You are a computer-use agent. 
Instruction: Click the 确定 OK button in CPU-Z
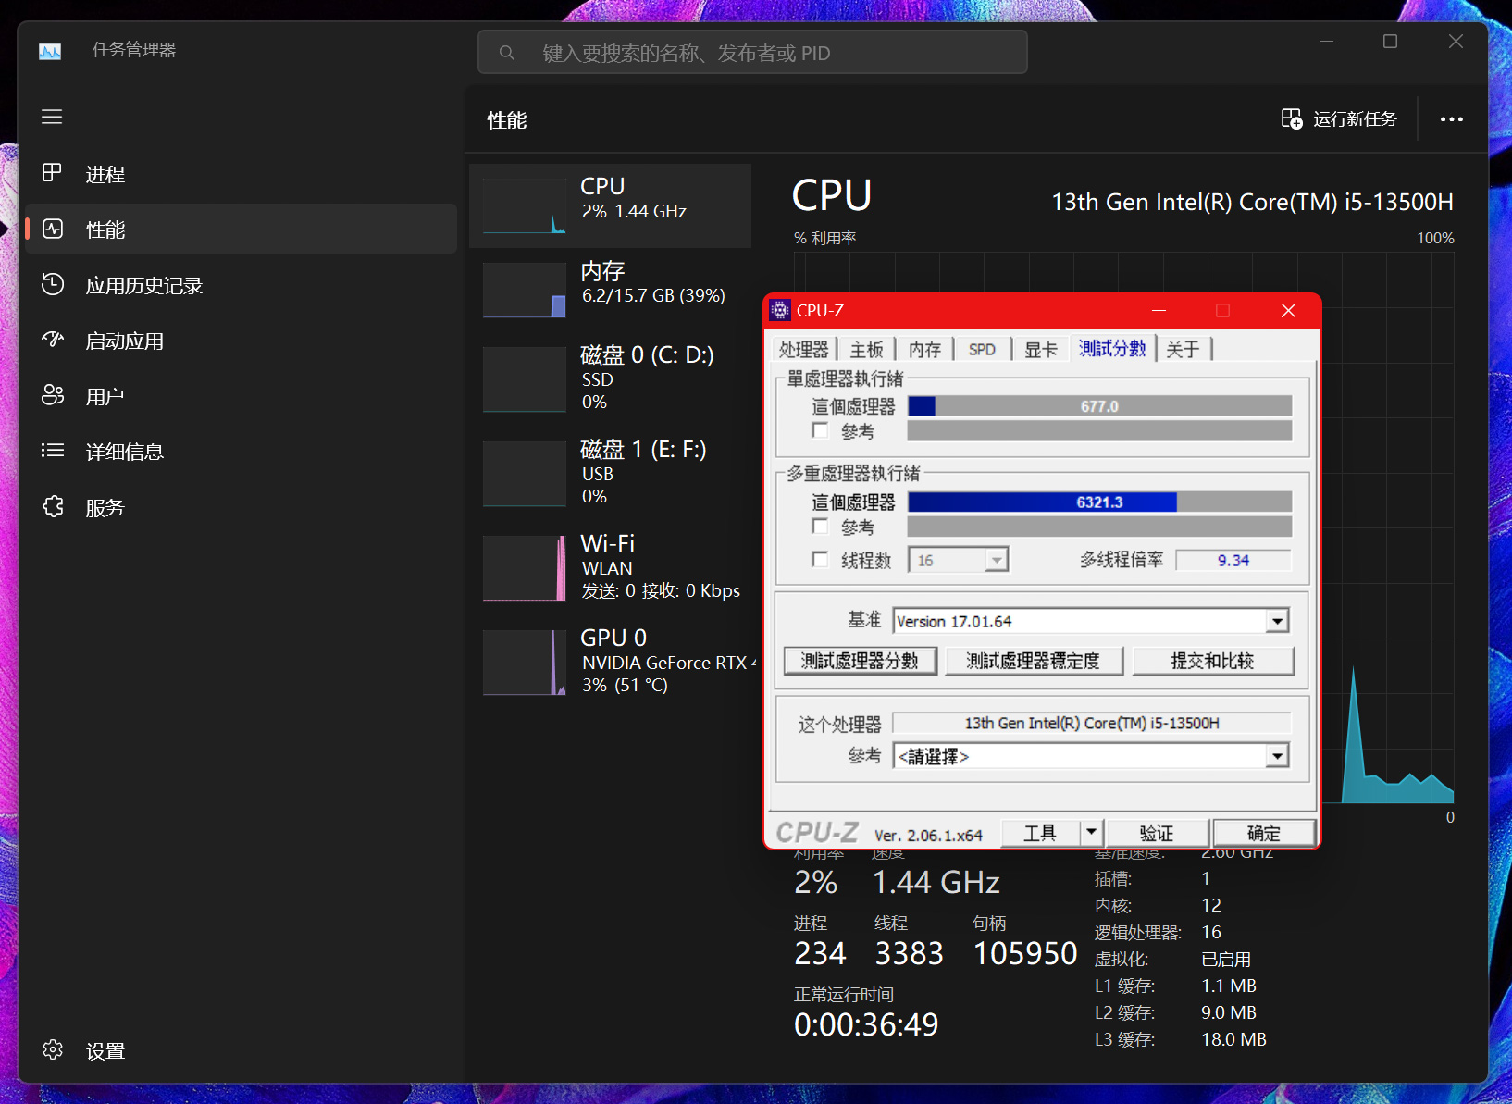pos(1264,833)
